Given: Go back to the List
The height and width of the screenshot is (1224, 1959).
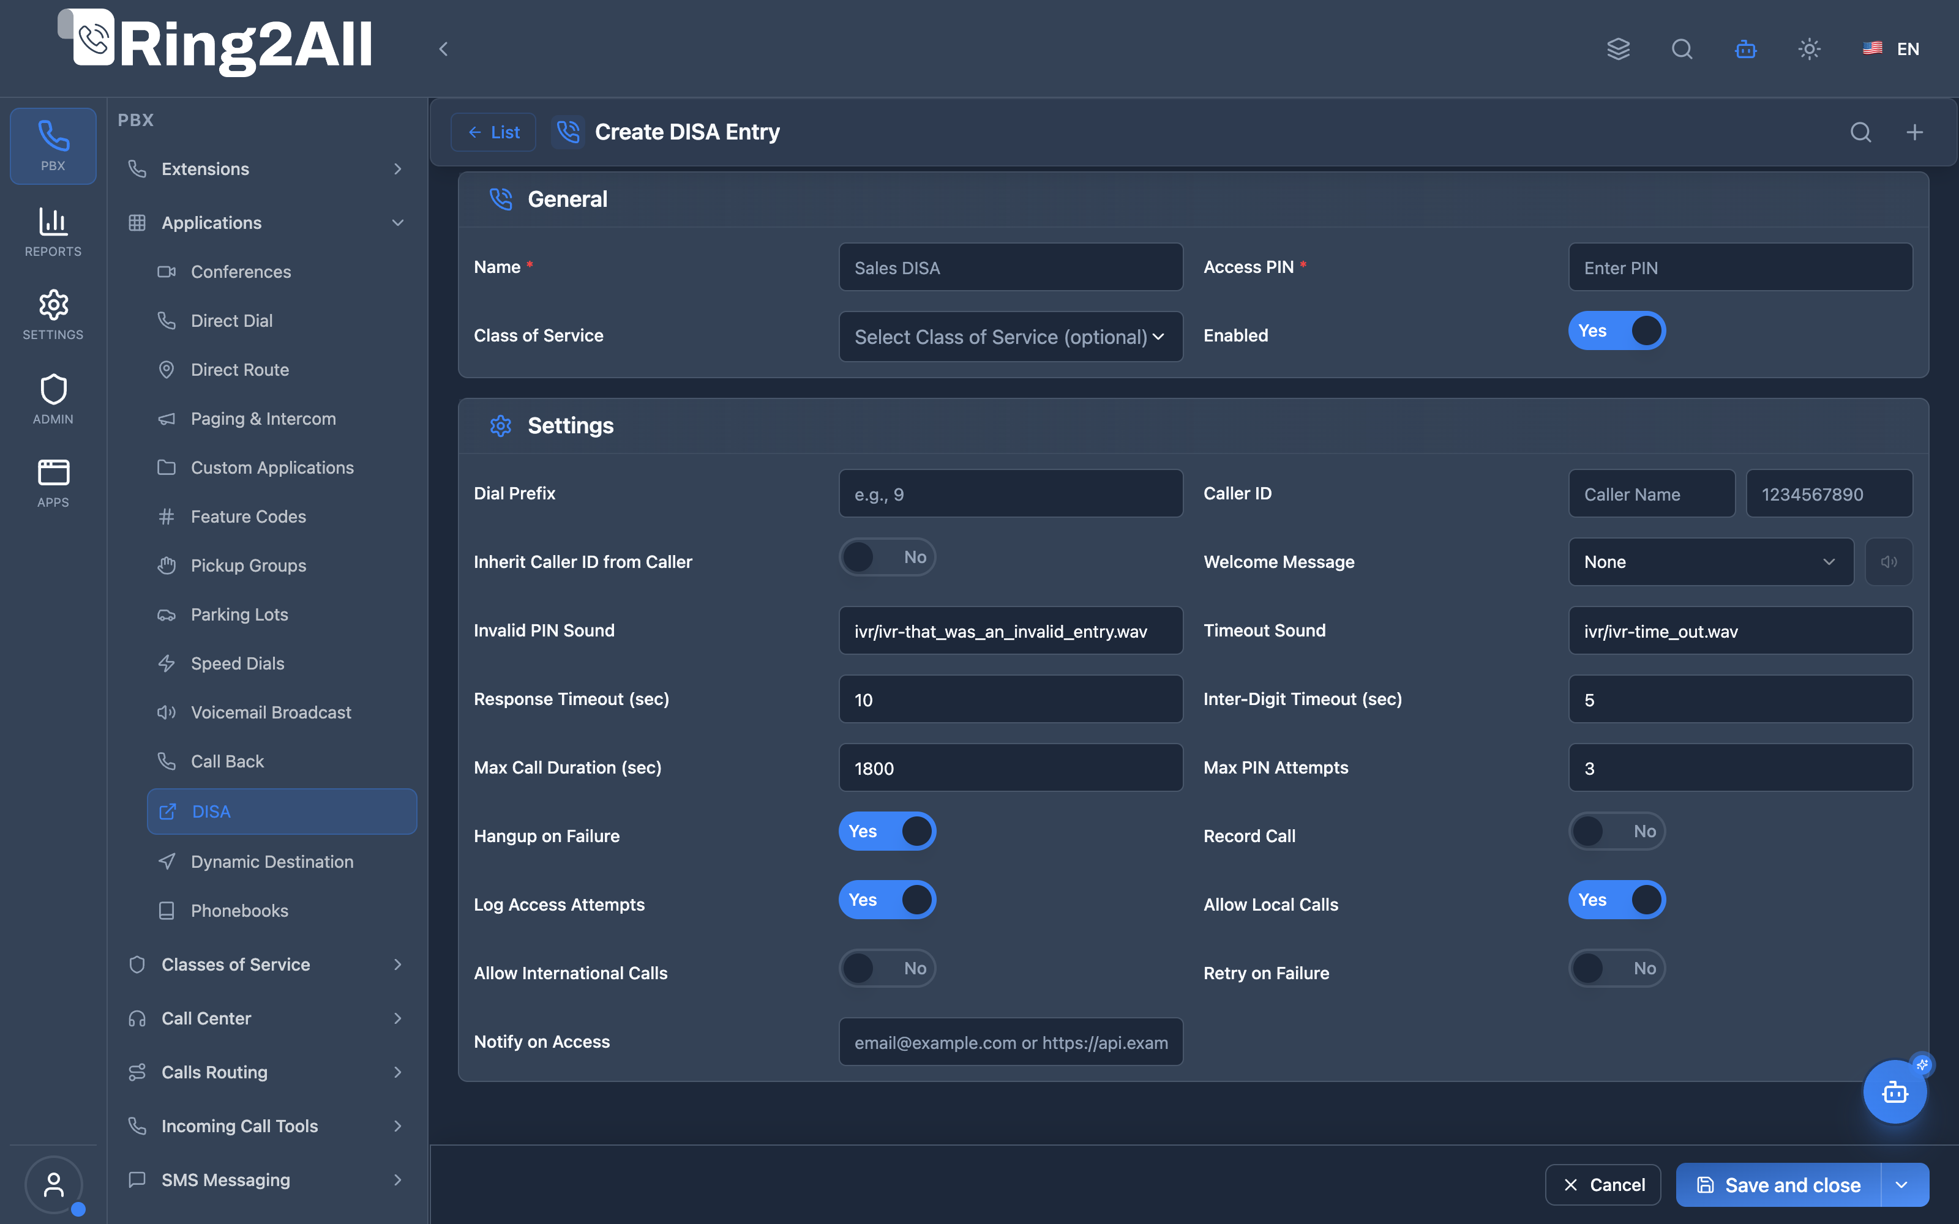Looking at the screenshot, I should (x=494, y=132).
